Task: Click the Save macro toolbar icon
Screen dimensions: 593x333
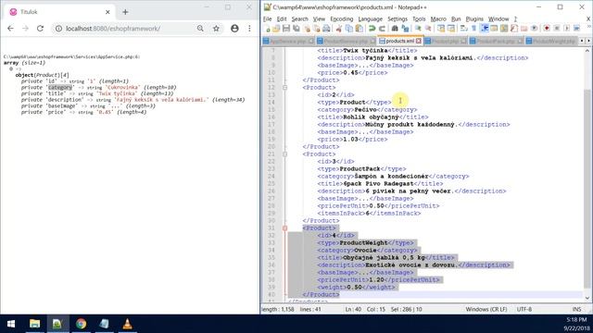Action: pyautogui.click(x=576, y=29)
